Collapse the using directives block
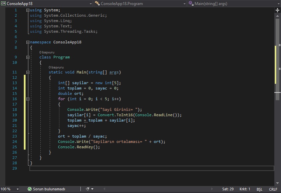The width and height of the screenshot is (281, 193). [x=28, y=10]
